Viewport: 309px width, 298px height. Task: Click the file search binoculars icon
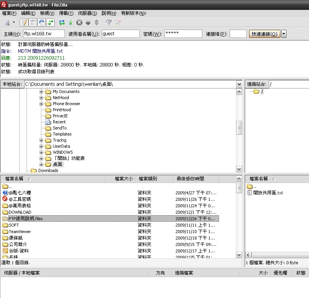[x=117, y=22]
